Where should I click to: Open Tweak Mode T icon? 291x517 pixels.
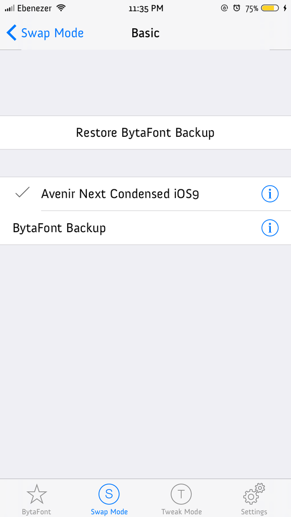click(x=181, y=494)
